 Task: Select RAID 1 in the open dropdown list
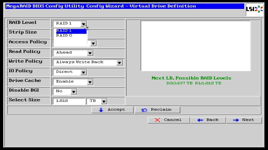71,31
